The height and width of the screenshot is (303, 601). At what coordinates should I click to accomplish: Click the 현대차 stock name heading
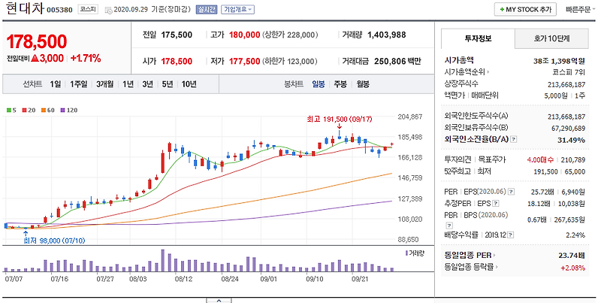point(25,9)
